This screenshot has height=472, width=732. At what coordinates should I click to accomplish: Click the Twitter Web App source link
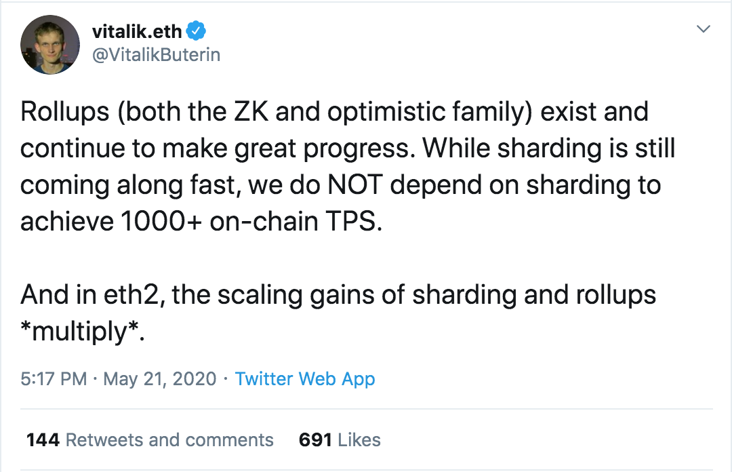point(305,379)
